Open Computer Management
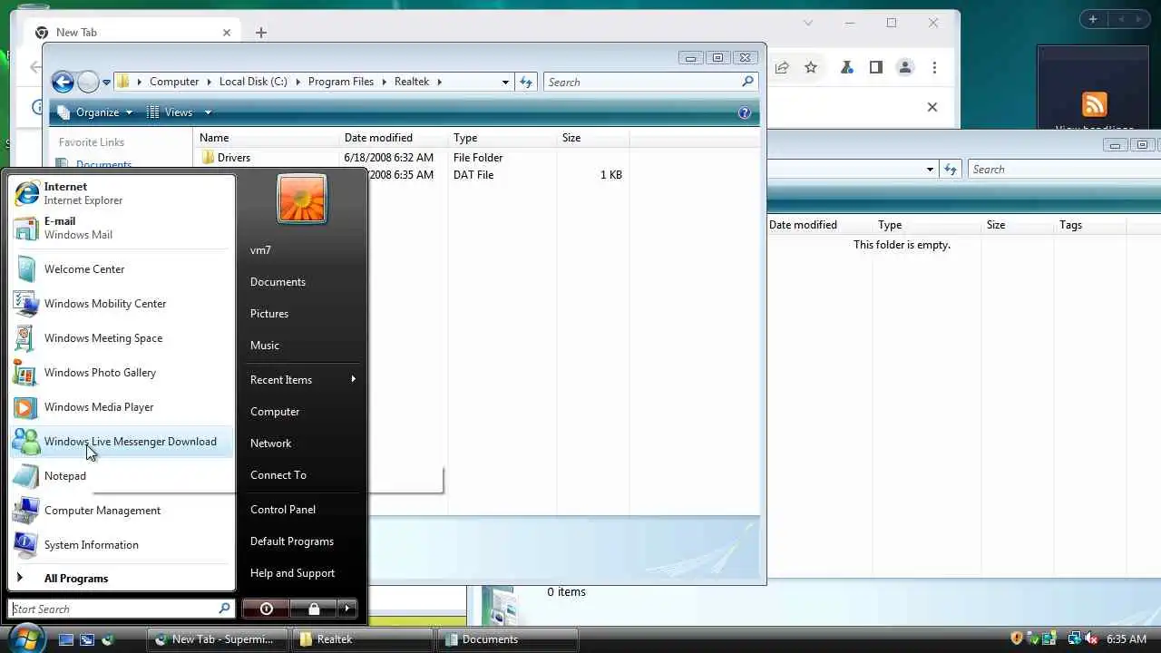 point(122,511)
